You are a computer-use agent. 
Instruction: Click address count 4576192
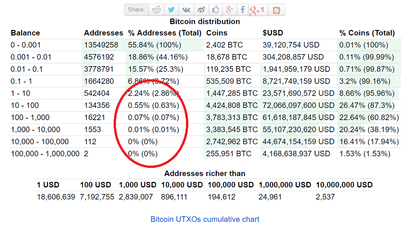click(99, 57)
